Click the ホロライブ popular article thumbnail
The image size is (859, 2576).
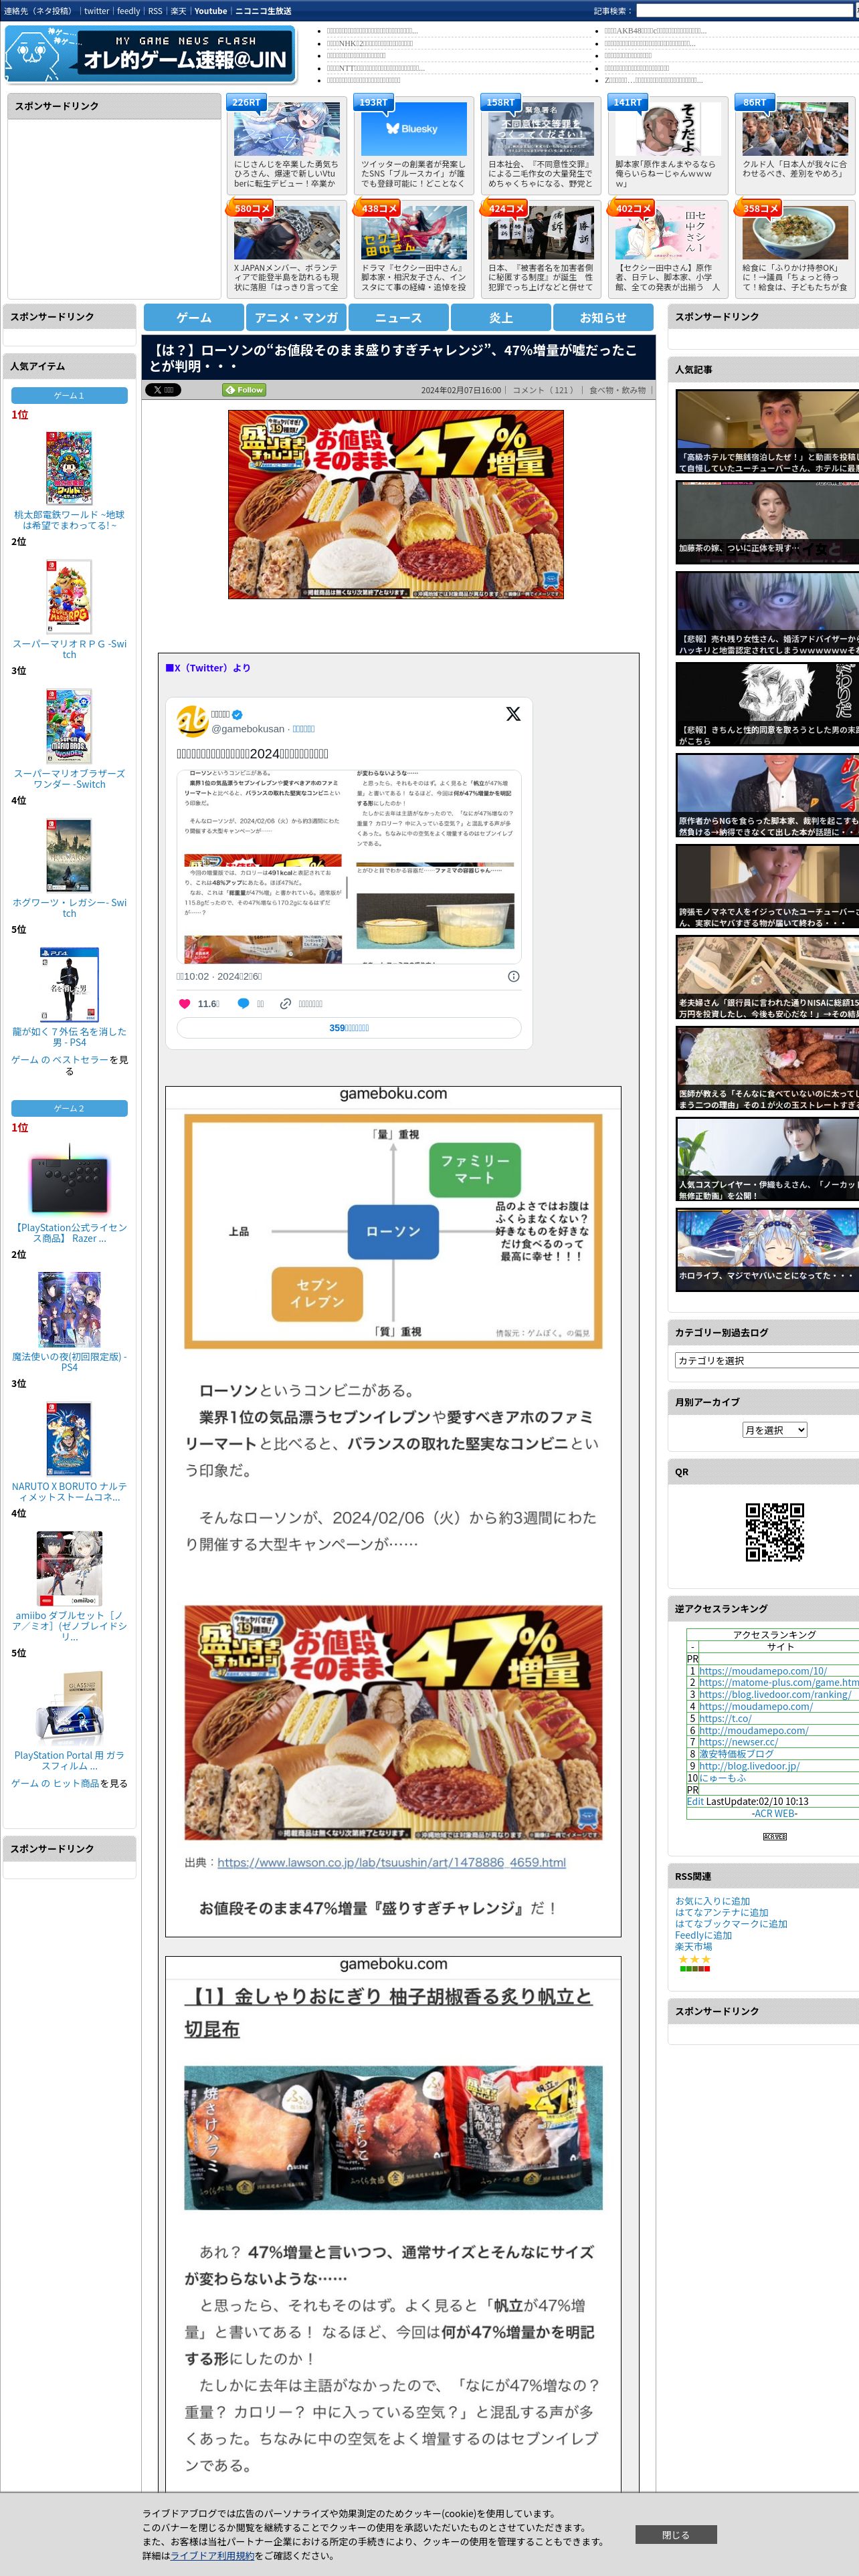click(x=767, y=1250)
